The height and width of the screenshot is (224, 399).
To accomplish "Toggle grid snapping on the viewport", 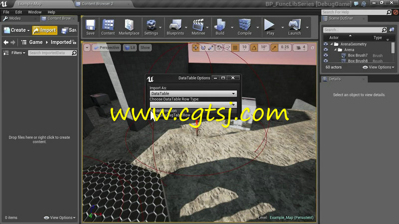I will (235, 47).
